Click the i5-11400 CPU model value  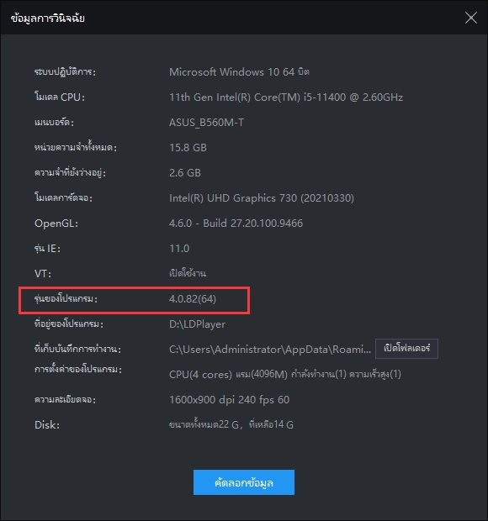click(x=286, y=97)
